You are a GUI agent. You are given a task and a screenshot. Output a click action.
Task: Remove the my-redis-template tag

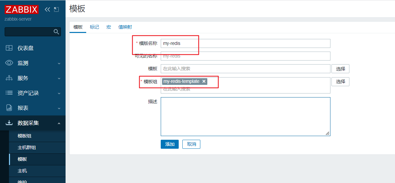204,81
